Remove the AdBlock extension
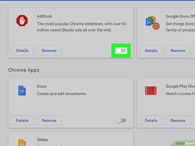 coord(49,51)
